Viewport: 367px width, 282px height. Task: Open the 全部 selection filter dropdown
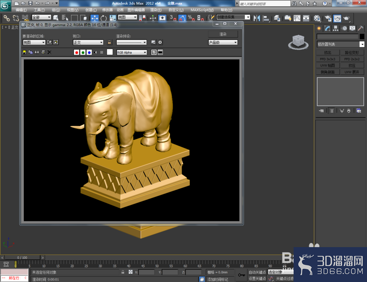tap(41, 17)
